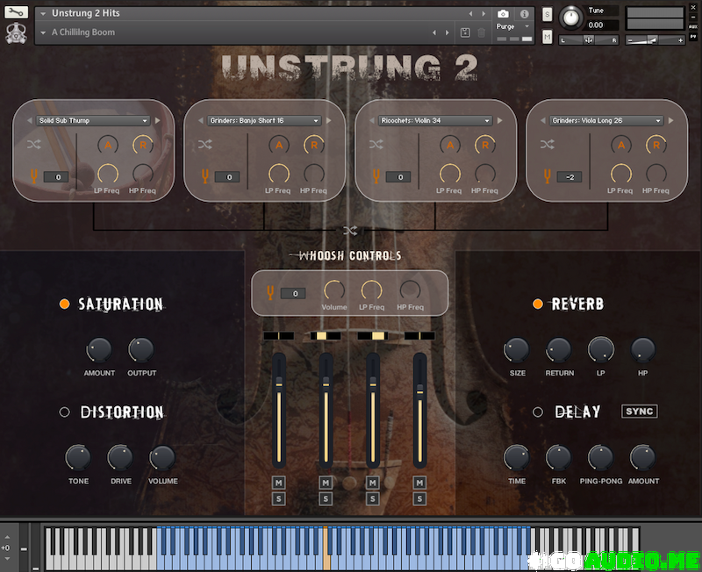Mute the instrument with the header M button
The image size is (702, 572).
pyautogui.click(x=547, y=37)
